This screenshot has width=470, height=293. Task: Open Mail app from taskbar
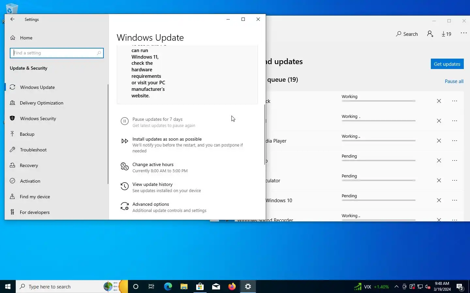[216, 286]
